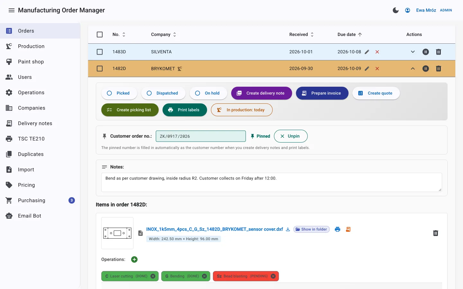The image size is (463, 289).
Task: Remove the Bending operation chip
Action: [x=204, y=276]
